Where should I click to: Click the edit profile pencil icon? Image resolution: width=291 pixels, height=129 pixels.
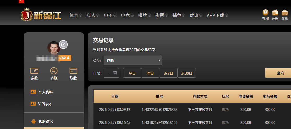click(x=64, y=44)
